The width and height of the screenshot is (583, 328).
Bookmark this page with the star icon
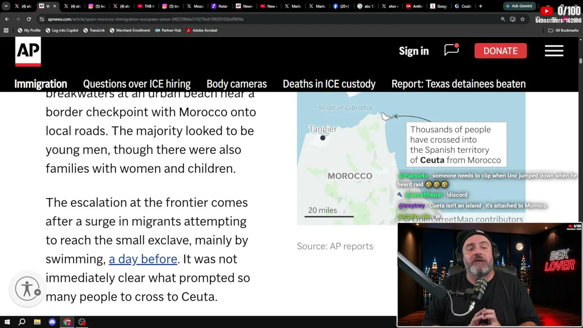tap(522, 19)
